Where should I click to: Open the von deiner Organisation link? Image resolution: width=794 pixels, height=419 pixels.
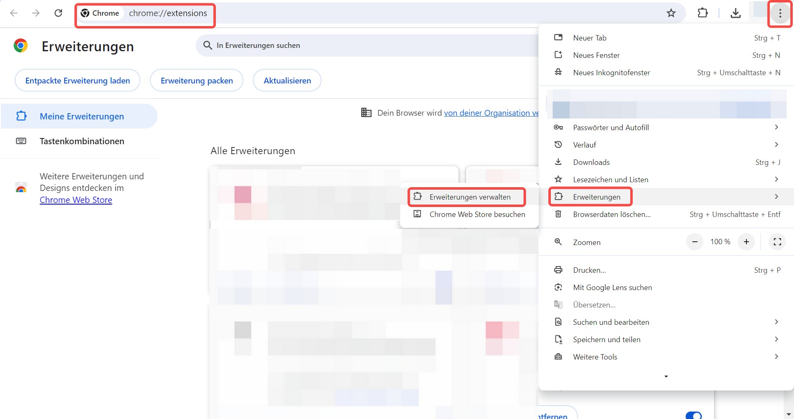[491, 113]
